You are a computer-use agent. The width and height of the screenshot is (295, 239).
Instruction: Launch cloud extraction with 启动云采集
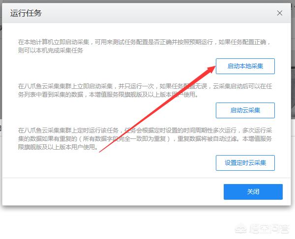245,110
